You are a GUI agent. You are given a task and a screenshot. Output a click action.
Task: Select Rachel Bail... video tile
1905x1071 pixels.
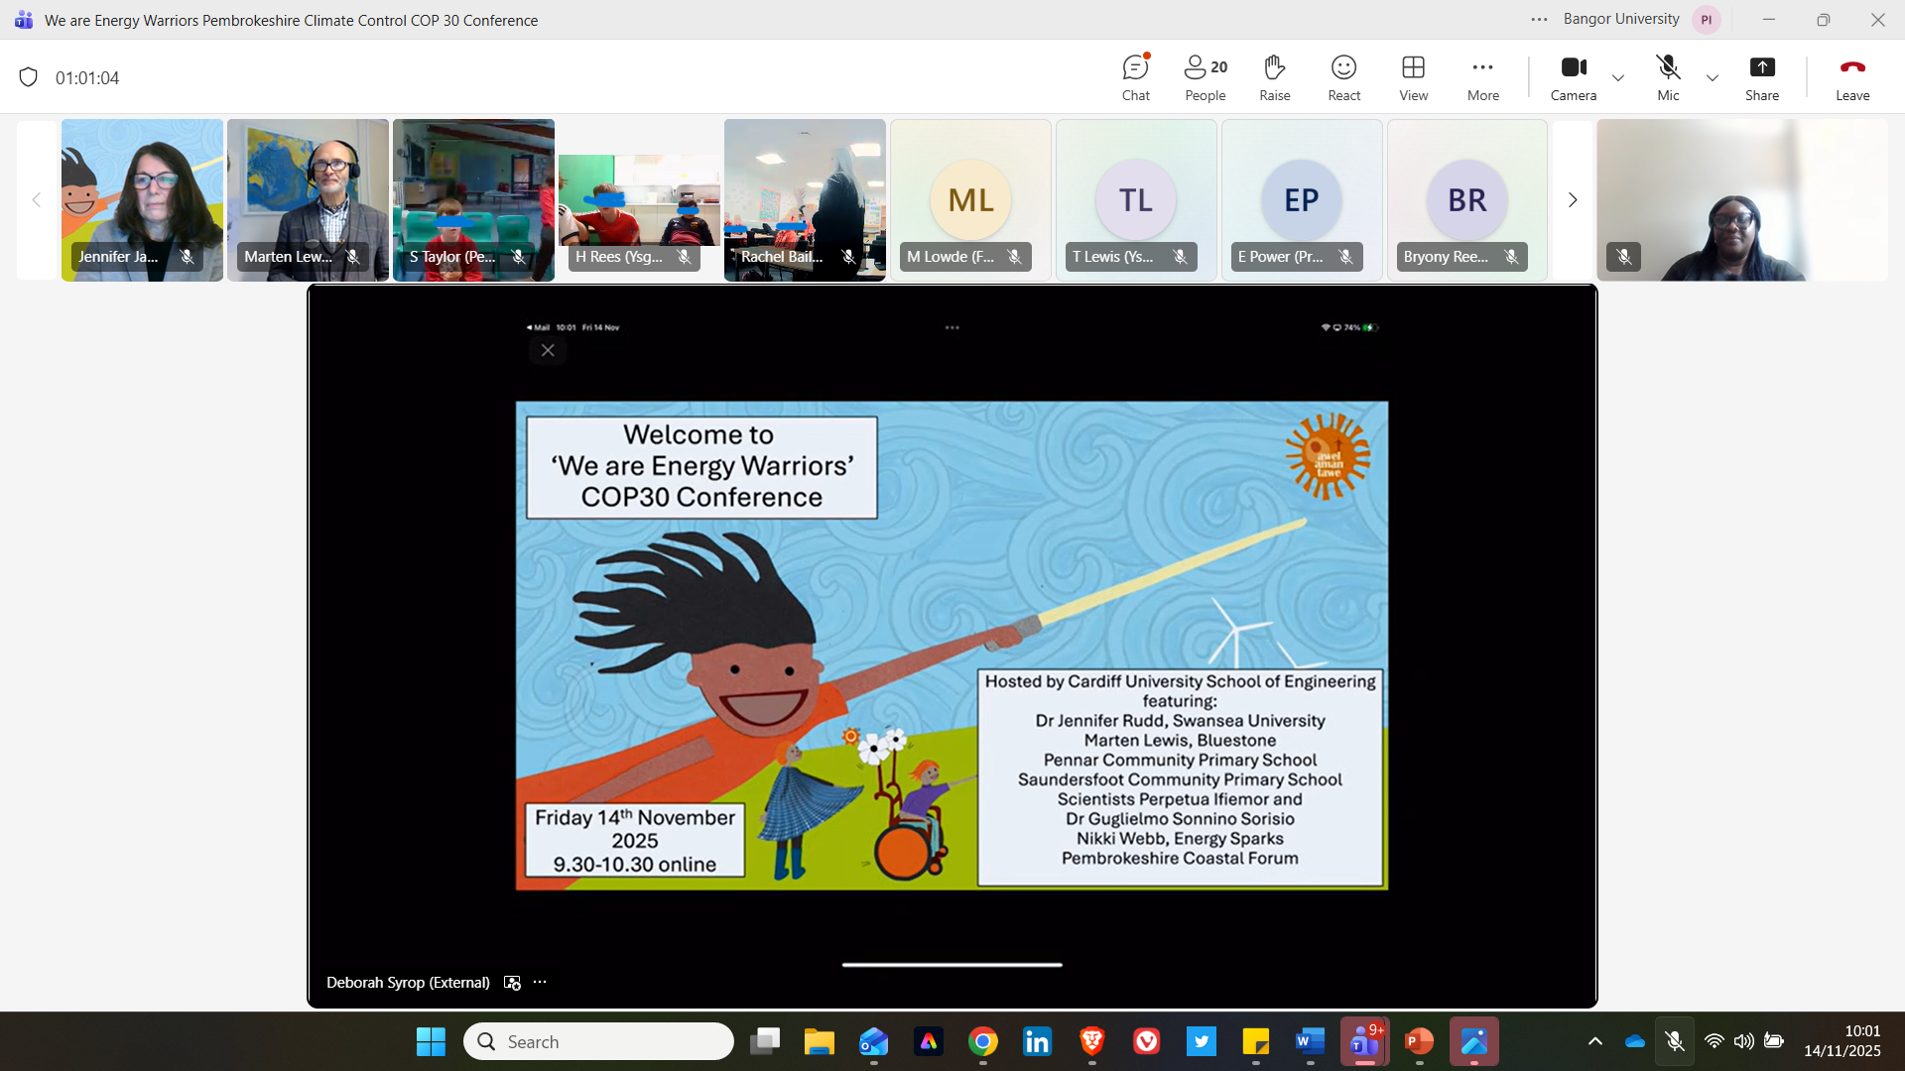pyautogui.click(x=805, y=200)
